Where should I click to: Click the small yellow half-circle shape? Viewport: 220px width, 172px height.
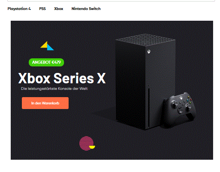tap(92, 147)
